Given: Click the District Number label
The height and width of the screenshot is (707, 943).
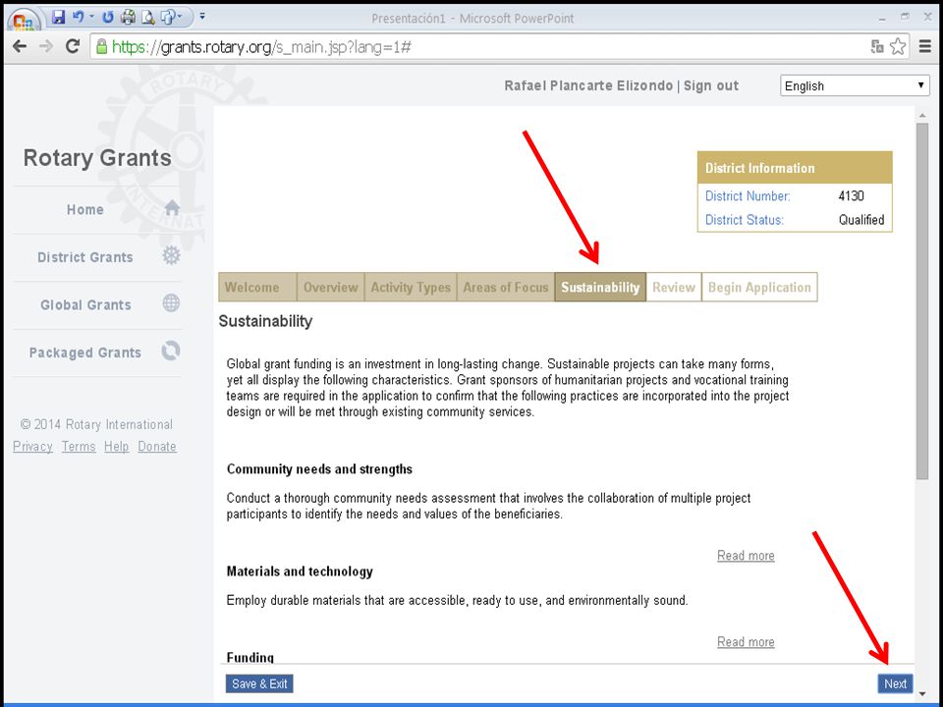Looking at the screenshot, I should tap(748, 196).
